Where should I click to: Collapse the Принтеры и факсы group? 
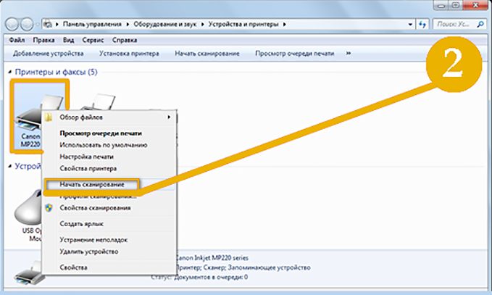pos(9,72)
